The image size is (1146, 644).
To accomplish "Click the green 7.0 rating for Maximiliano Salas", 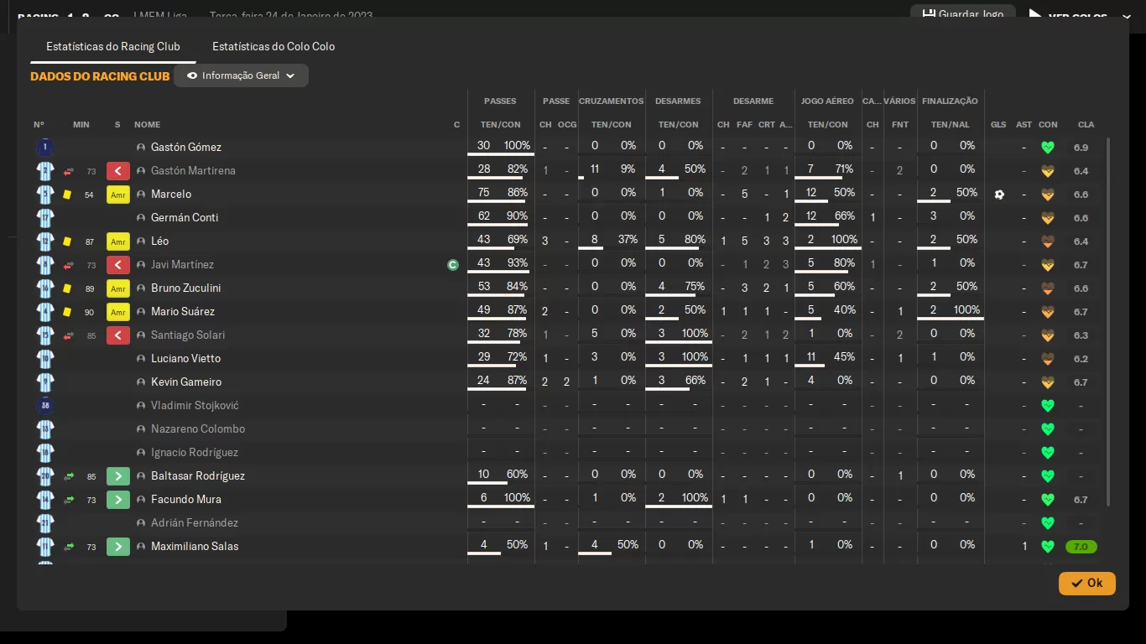I will click(x=1081, y=547).
